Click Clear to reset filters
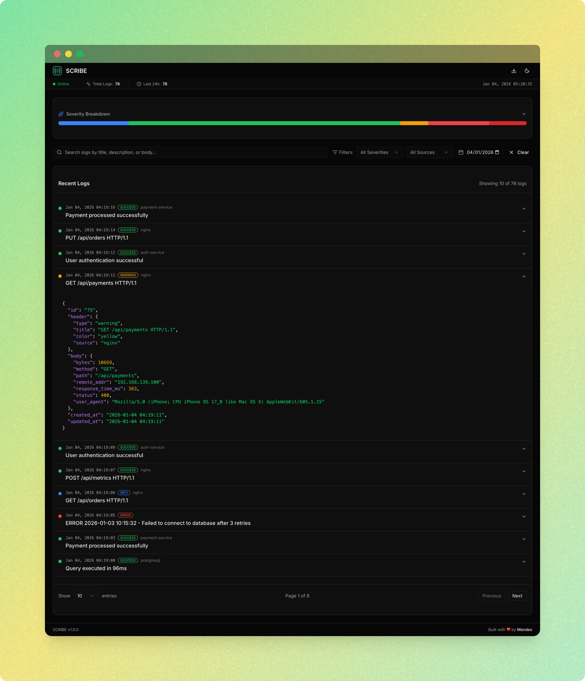The height and width of the screenshot is (681, 585). tap(519, 152)
